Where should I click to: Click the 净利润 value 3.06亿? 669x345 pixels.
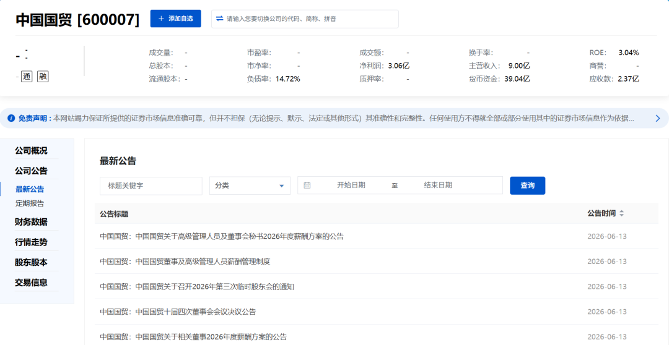click(399, 66)
